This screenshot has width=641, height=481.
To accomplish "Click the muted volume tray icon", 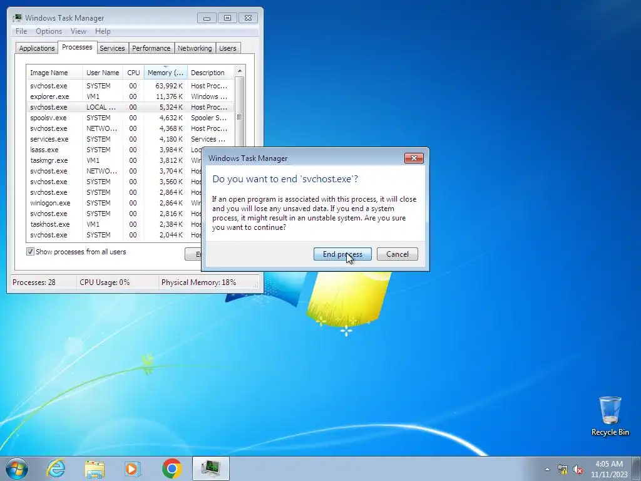I will tap(578, 469).
